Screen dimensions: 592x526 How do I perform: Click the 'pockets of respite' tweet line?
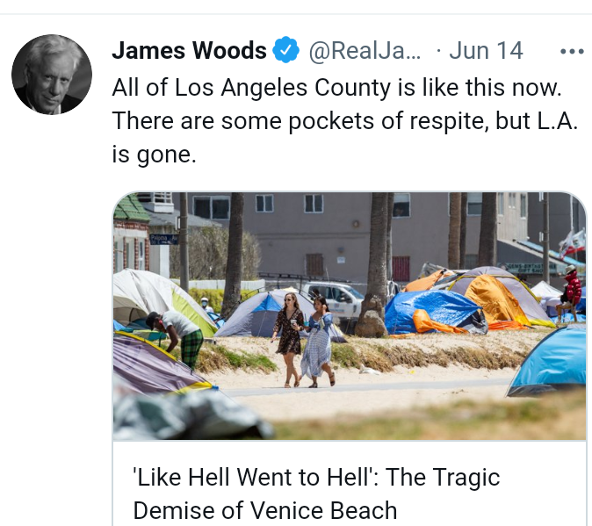click(344, 121)
